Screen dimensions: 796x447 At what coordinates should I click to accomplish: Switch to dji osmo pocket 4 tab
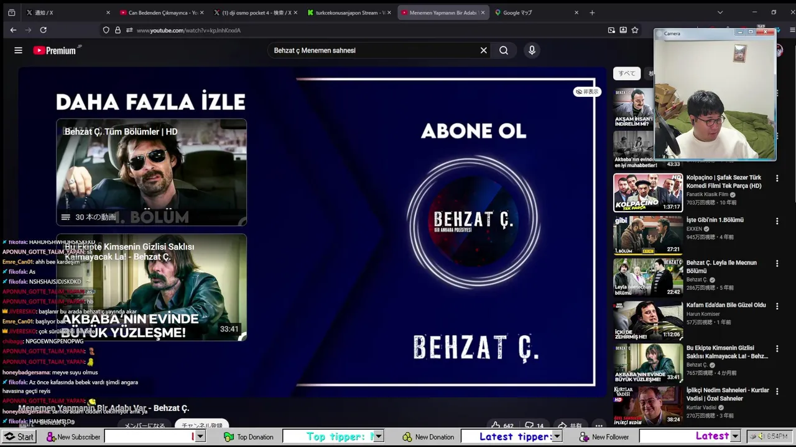256,12
